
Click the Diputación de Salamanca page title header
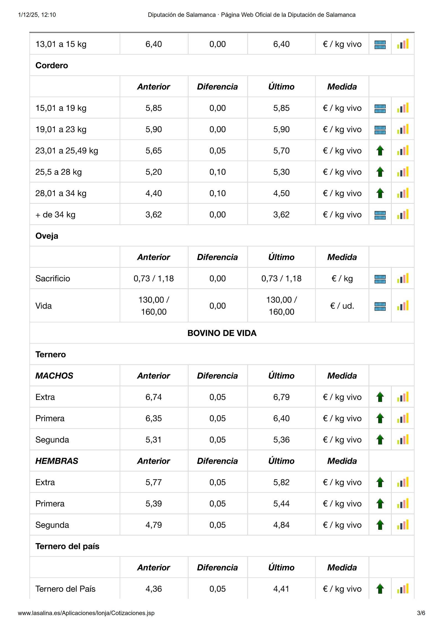[251, 15]
